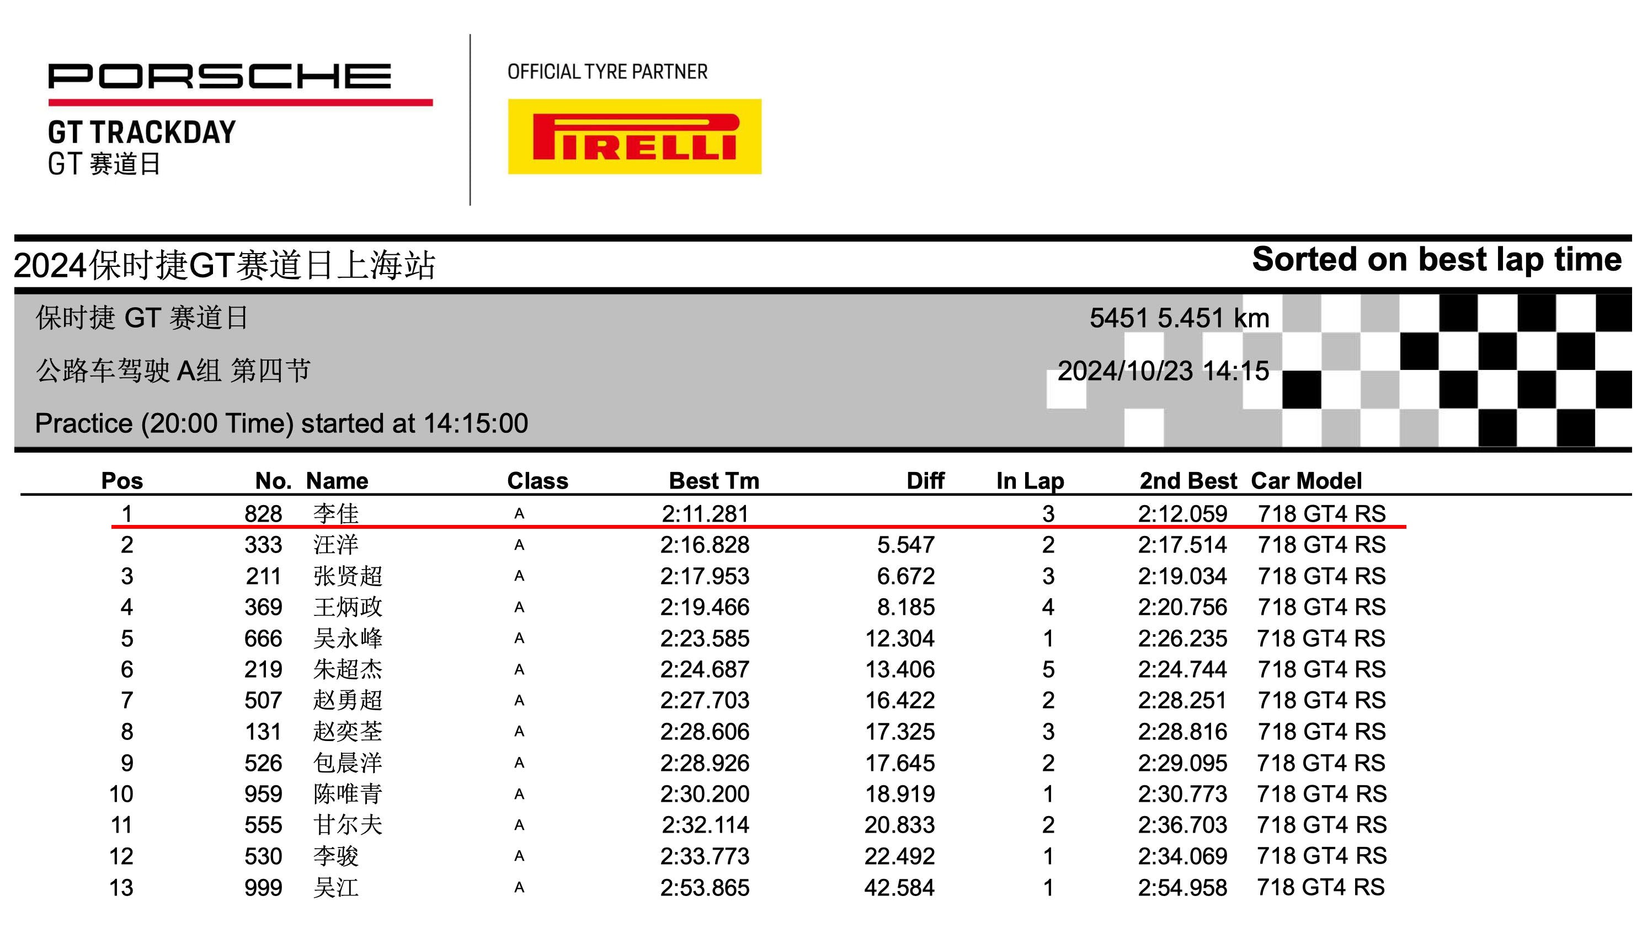Click the GT Trackday title text

[141, 132]
